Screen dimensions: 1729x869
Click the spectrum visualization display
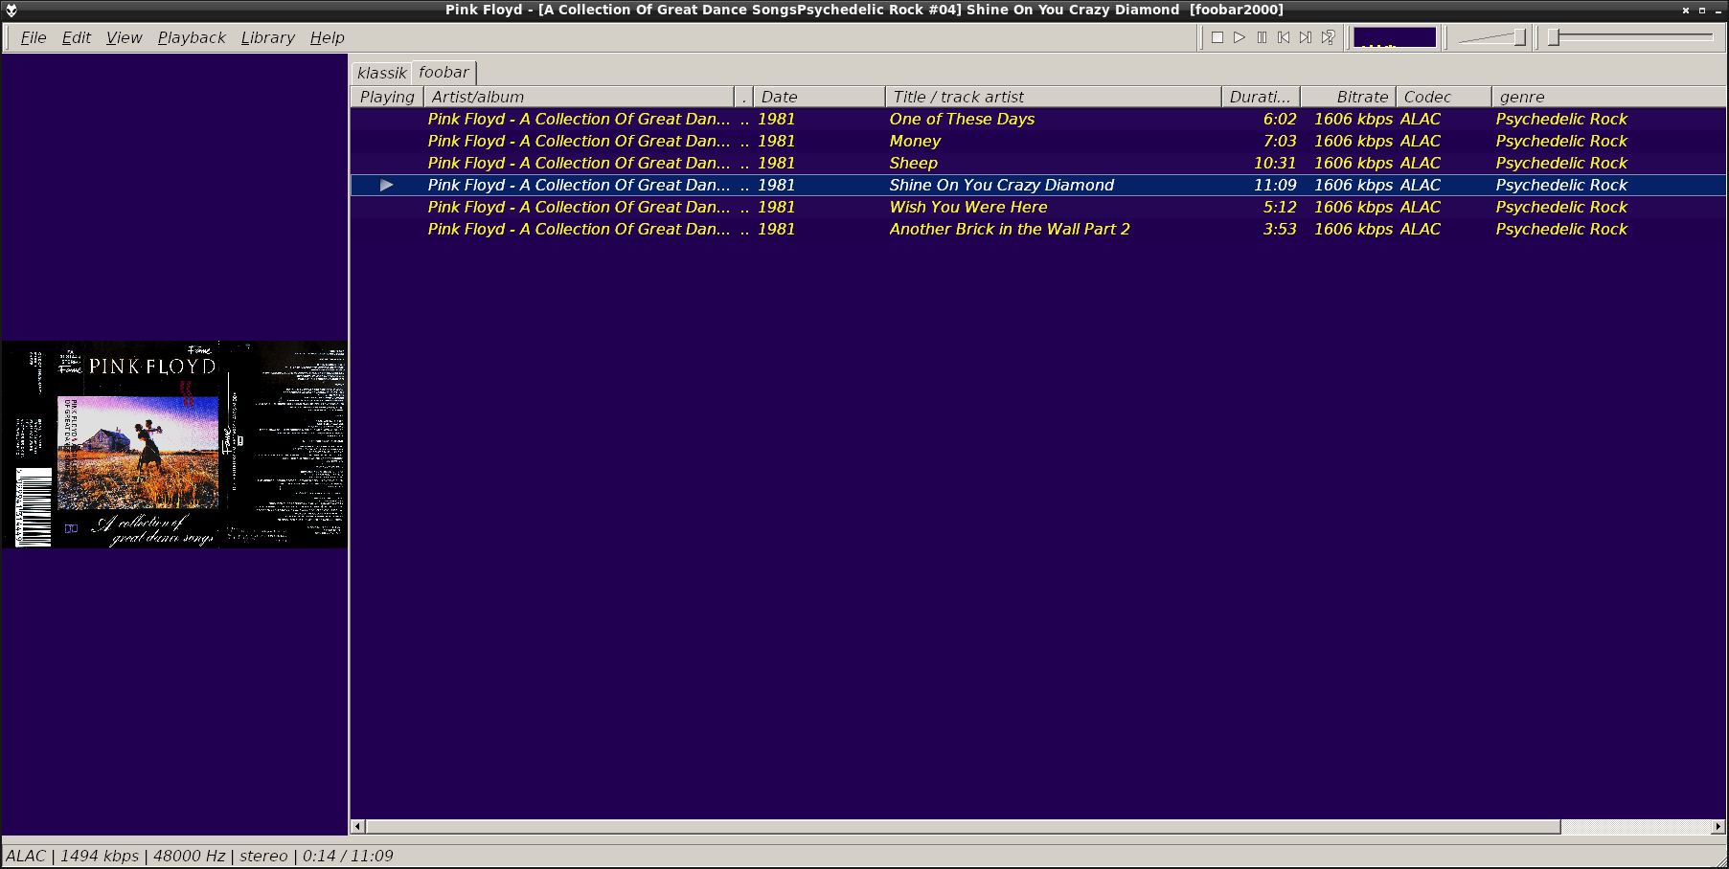pyautogui.click(x=1395, y=37)
